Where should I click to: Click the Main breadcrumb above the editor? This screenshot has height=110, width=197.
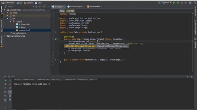pyautogui.click(x=62, y=11)
